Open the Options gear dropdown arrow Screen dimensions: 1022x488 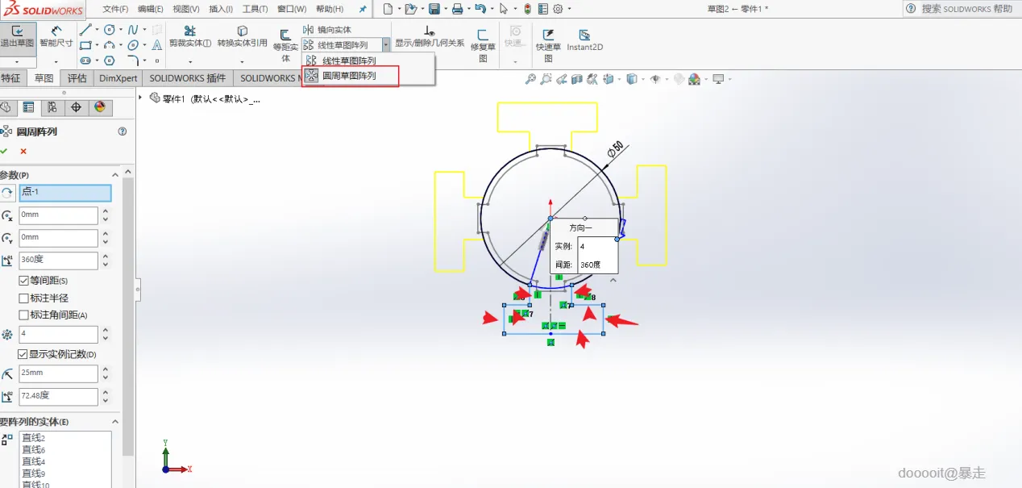pyautogui.click(x=569, y=9)
